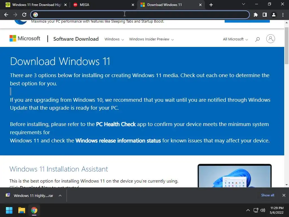Open the PC Health Check link
The width and height of the screenshot is (289, 217).
pos(116,124)
